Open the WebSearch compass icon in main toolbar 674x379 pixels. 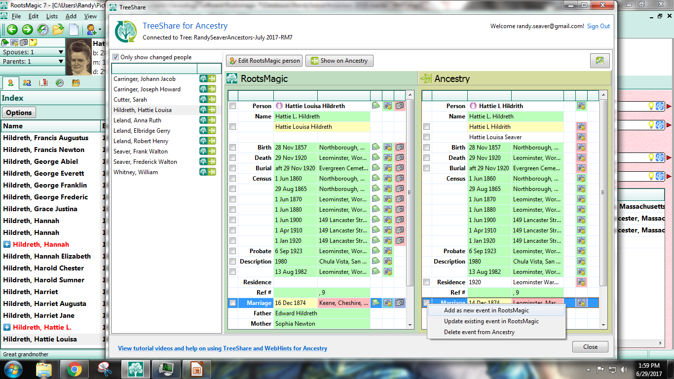[x=43, y=30]
